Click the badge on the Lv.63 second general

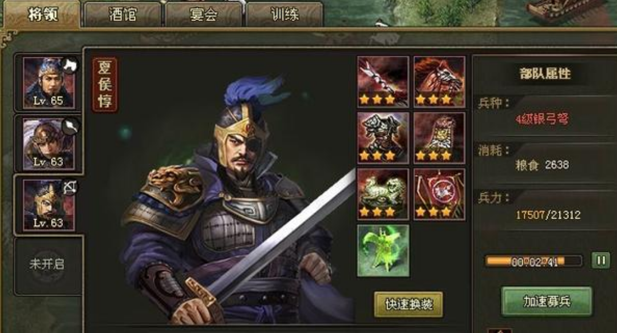70,126
